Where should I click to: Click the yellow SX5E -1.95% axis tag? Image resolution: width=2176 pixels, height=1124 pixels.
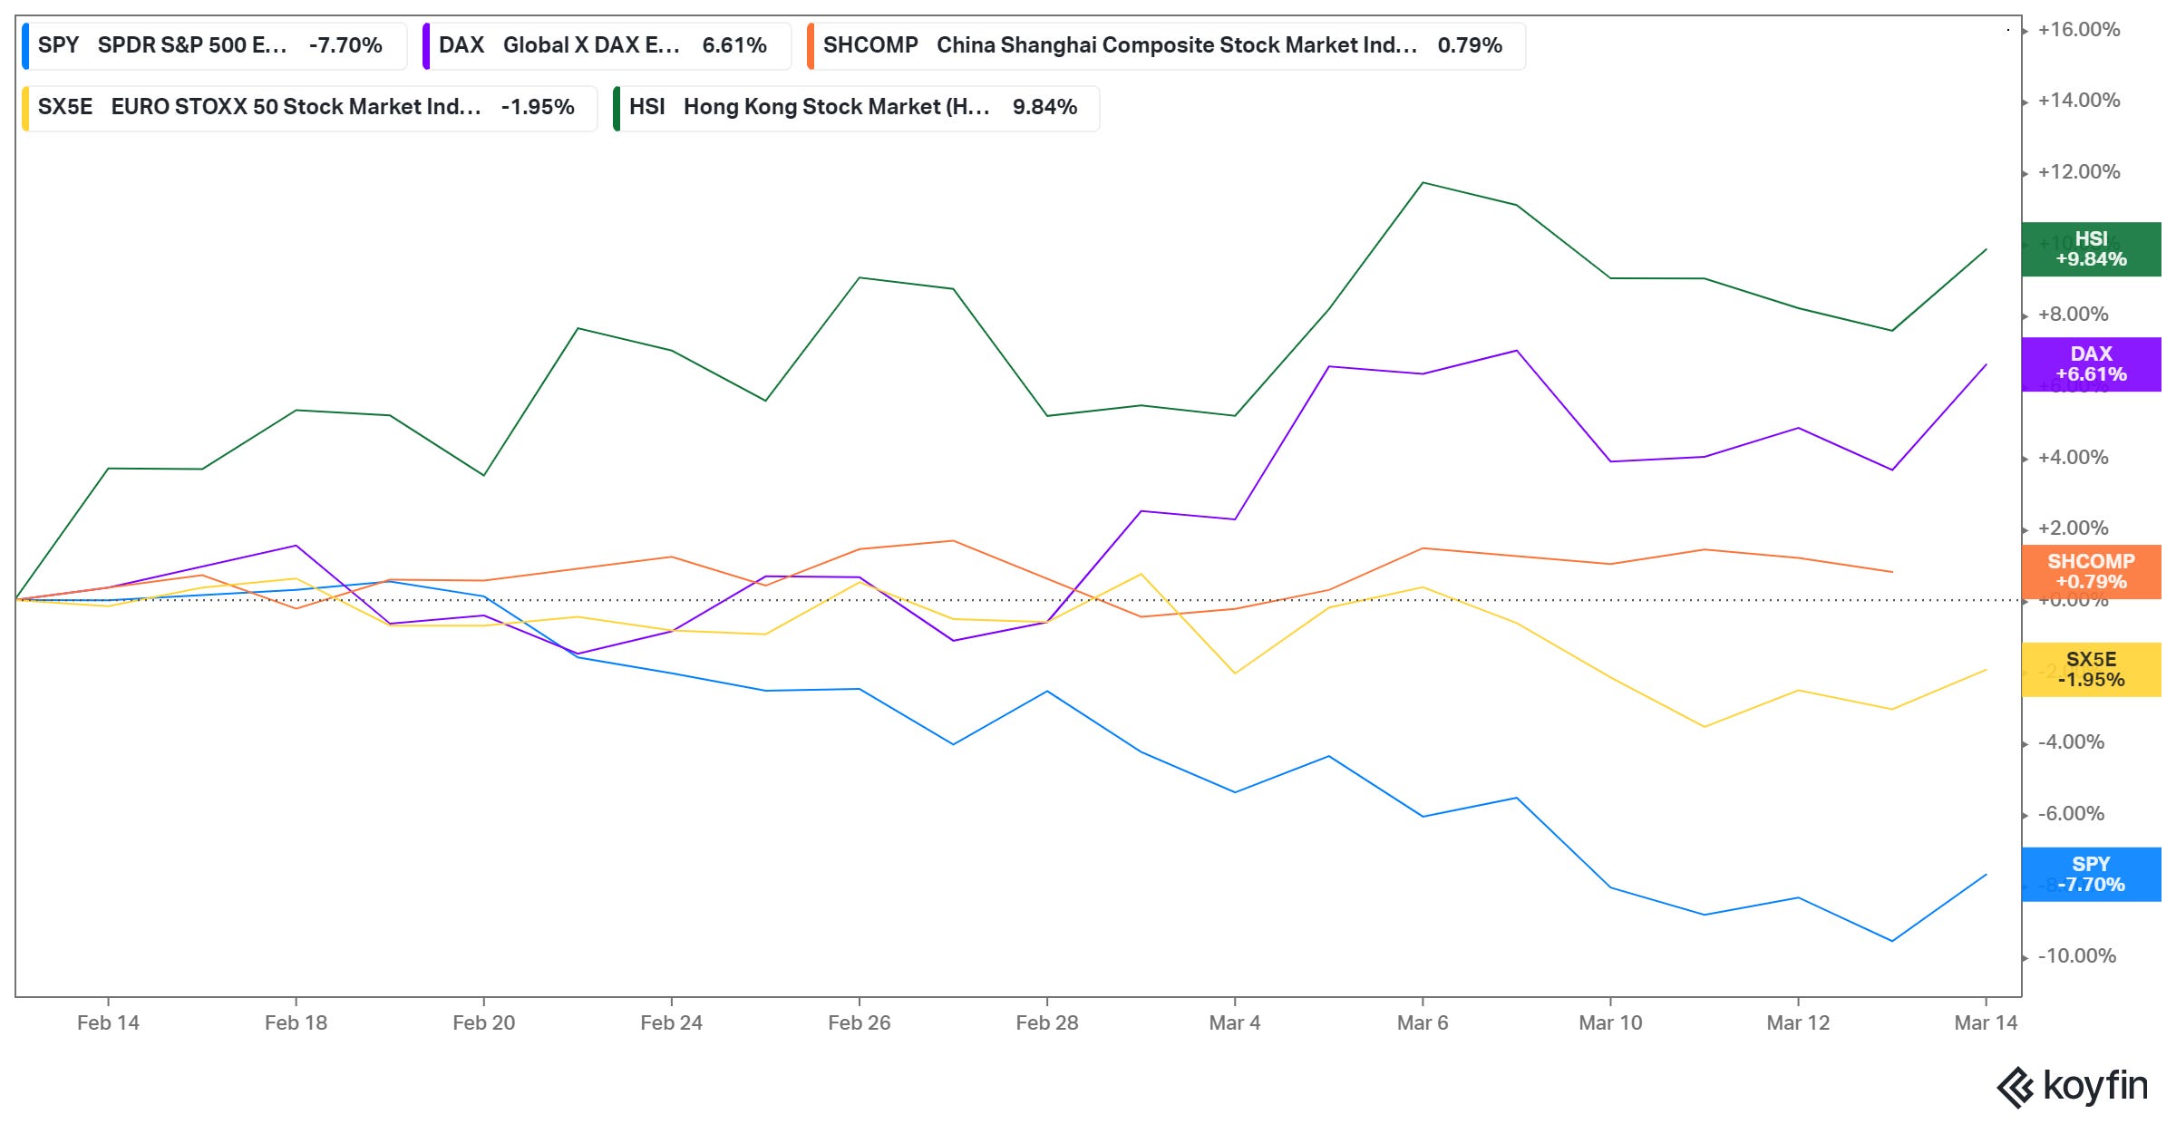pos(2091,670)
